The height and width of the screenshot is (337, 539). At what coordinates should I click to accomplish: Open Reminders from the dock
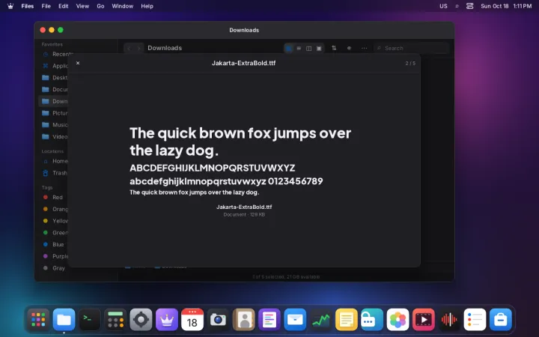[475, 320]
